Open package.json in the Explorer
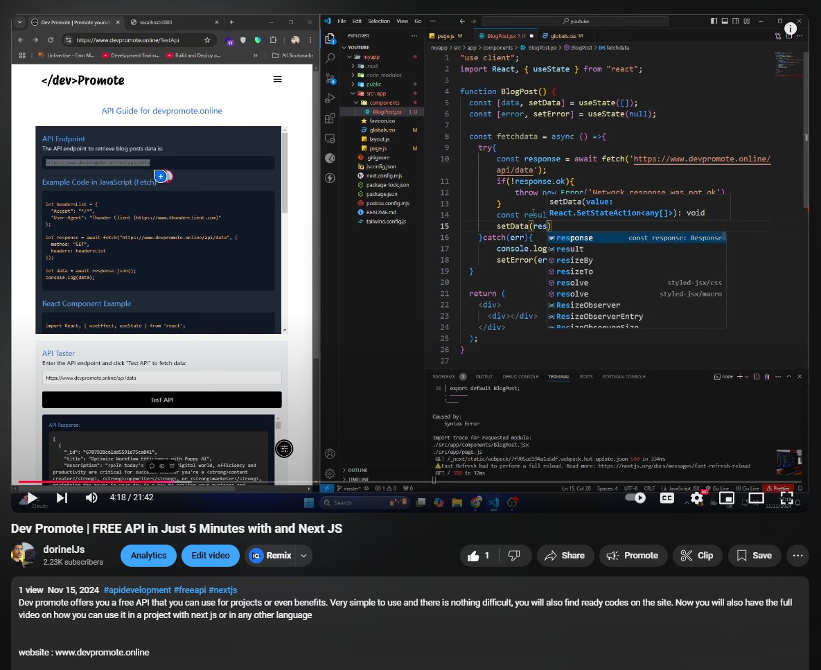The height and width of the screenshot is (670, 821). click(x=382, y=194)
